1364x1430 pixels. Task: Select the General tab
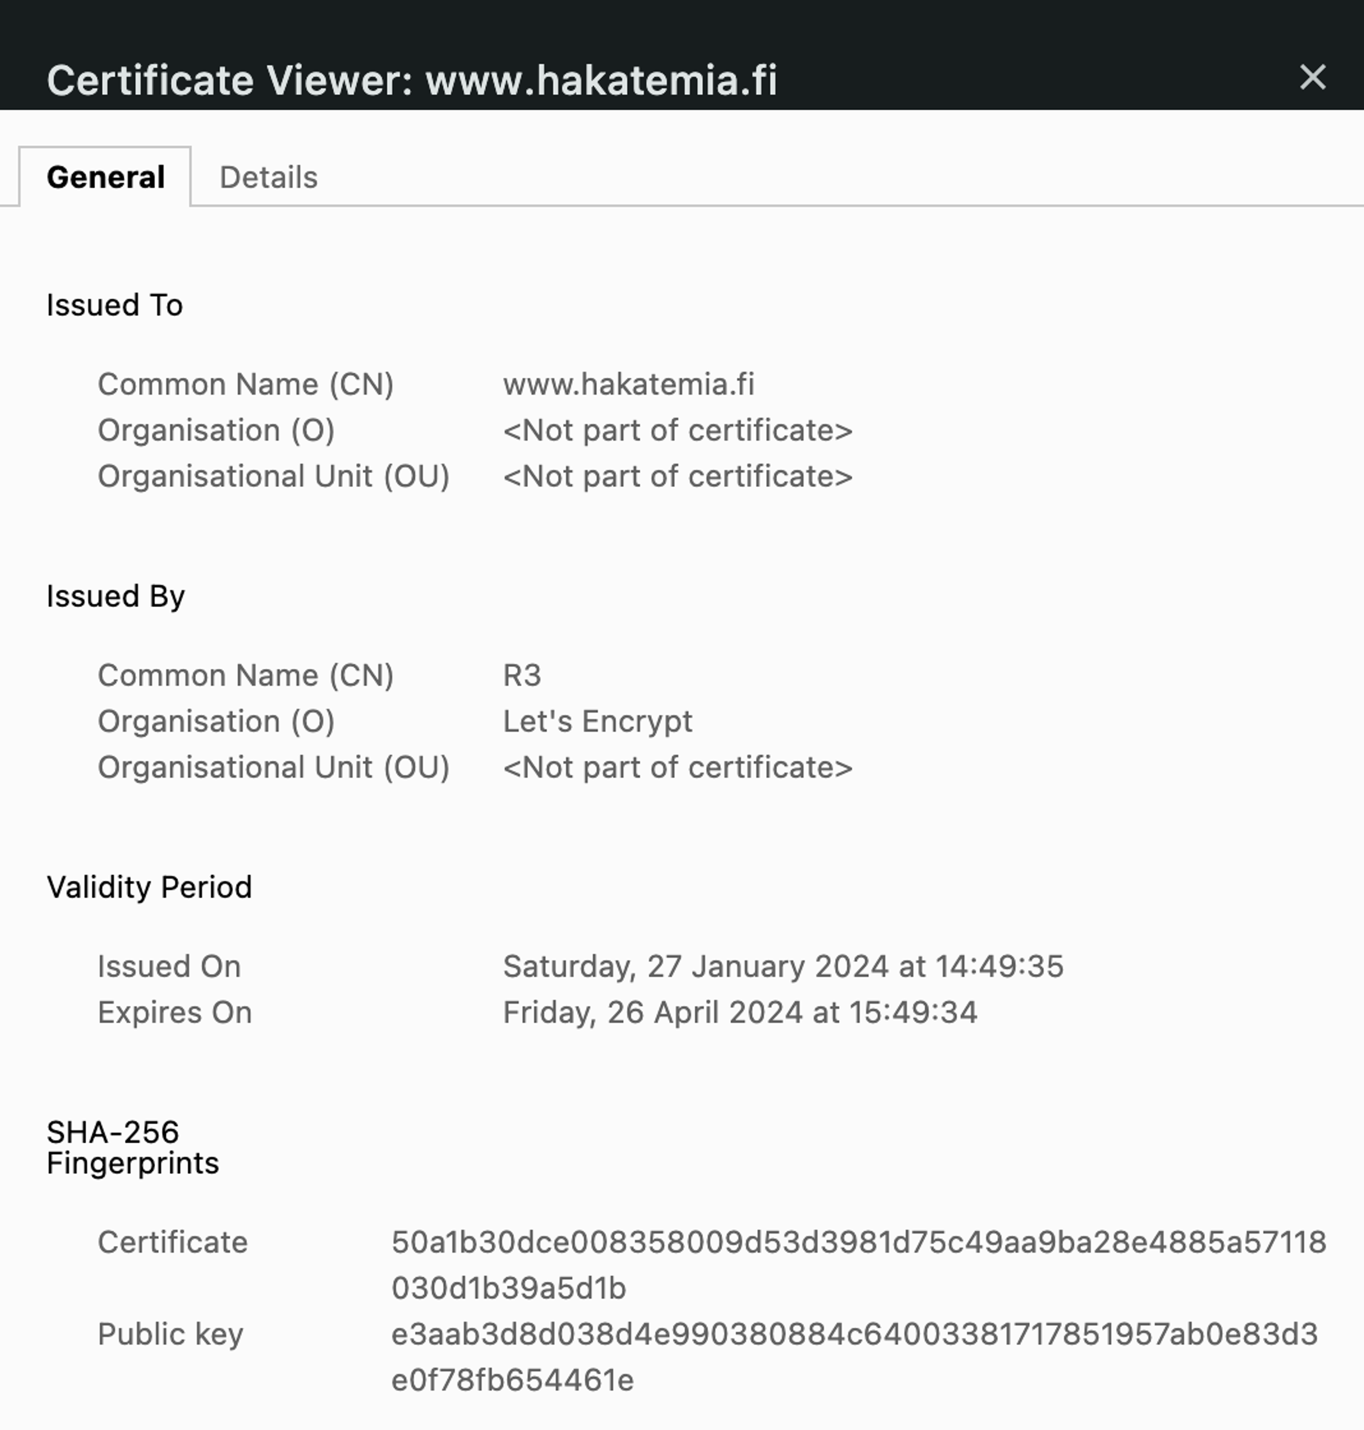[x=105, y=178]
